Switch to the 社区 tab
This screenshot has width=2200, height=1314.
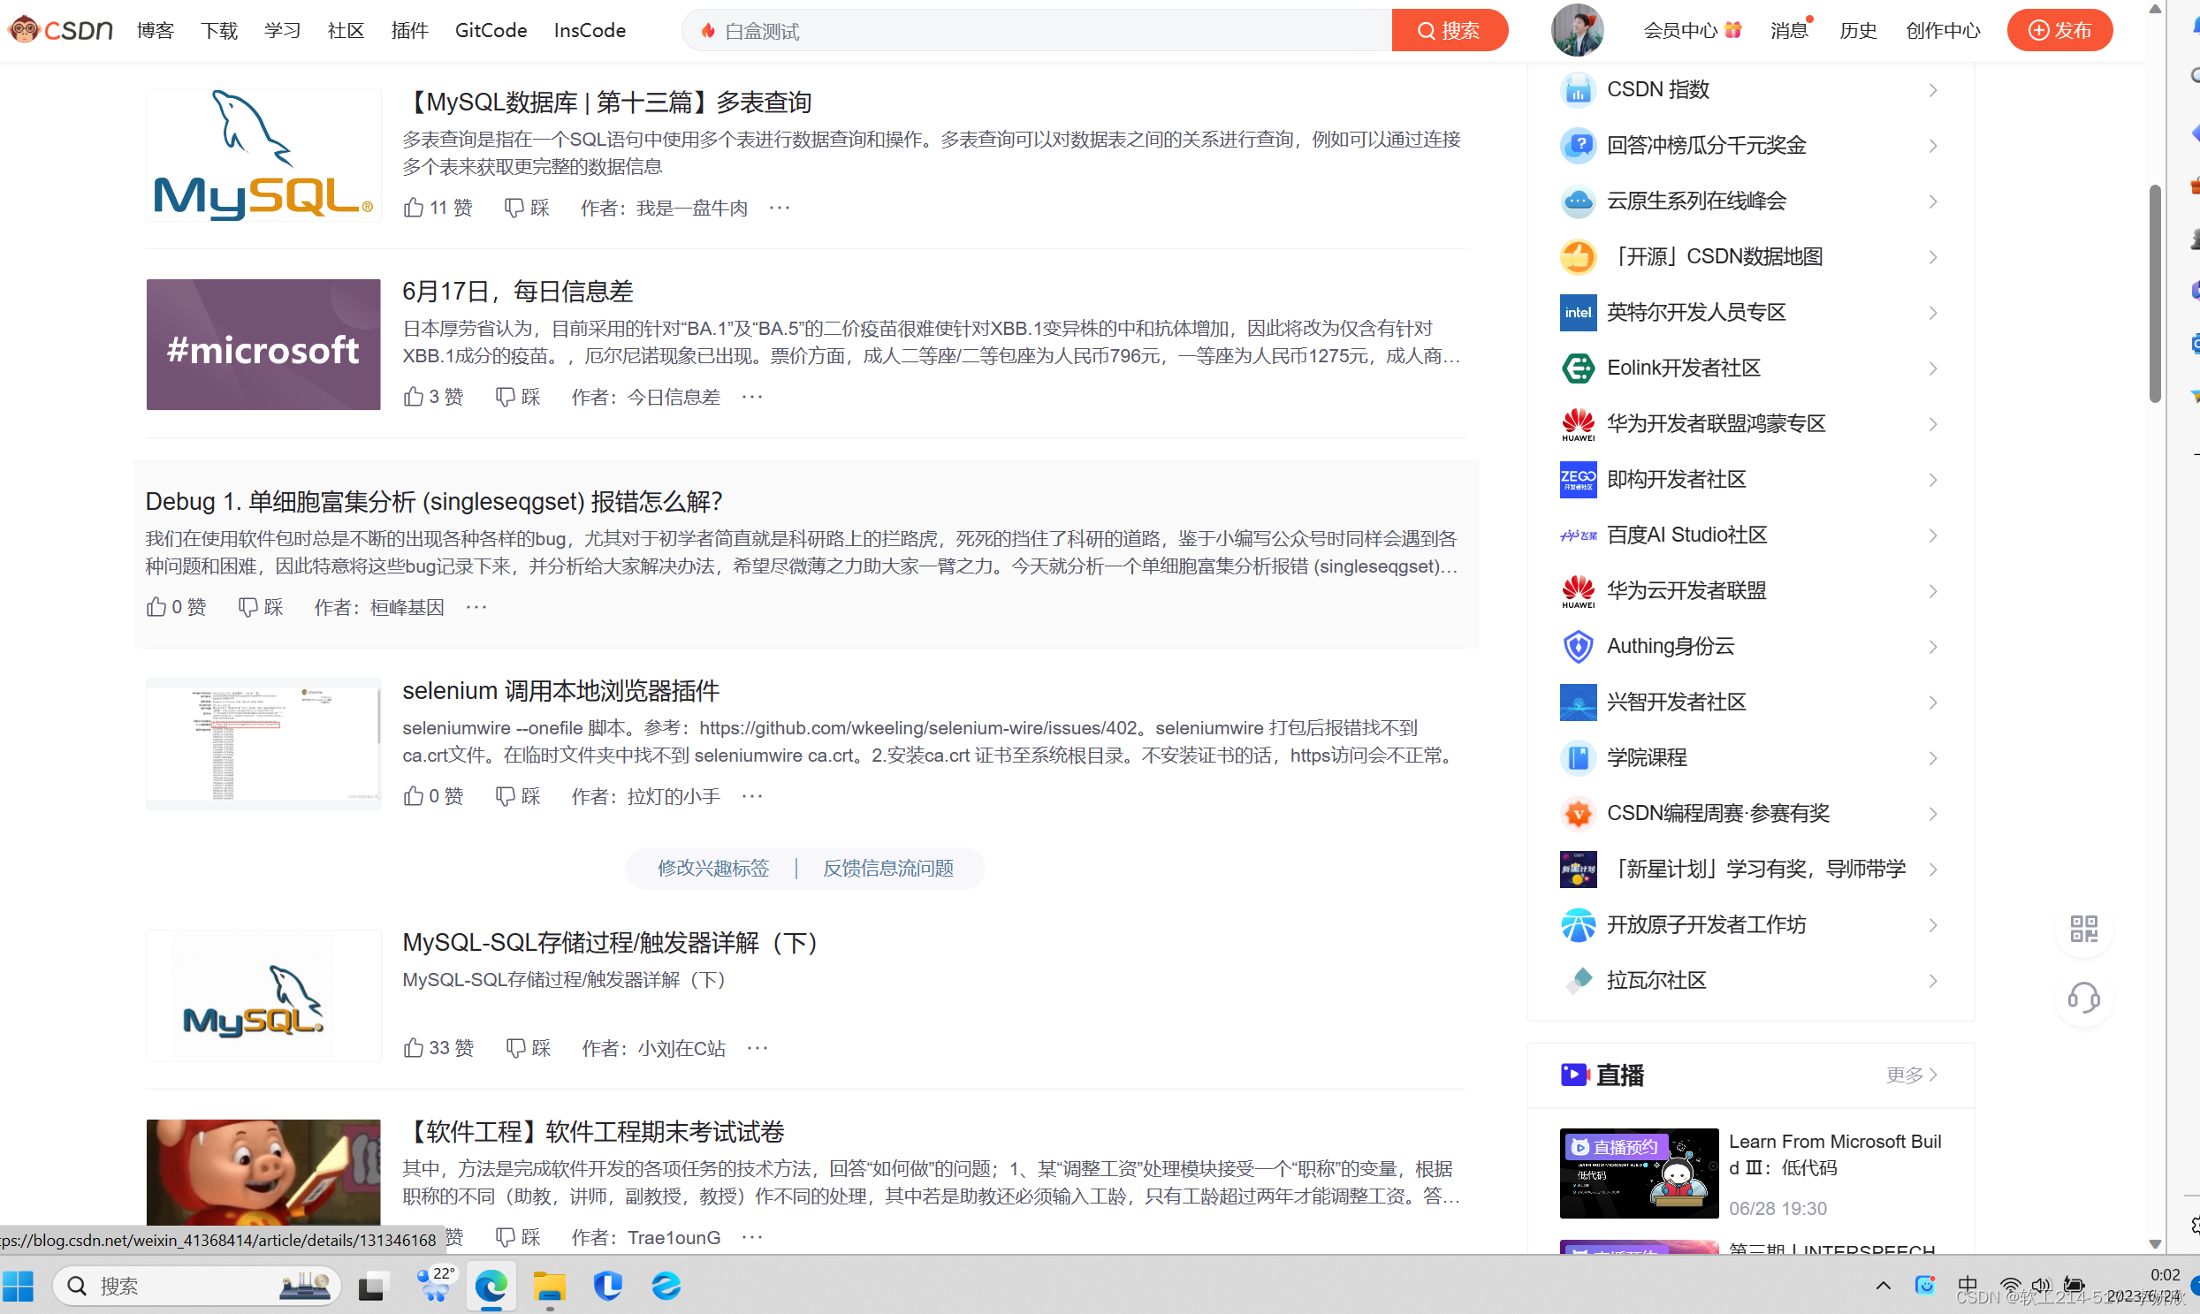(345, 29)
